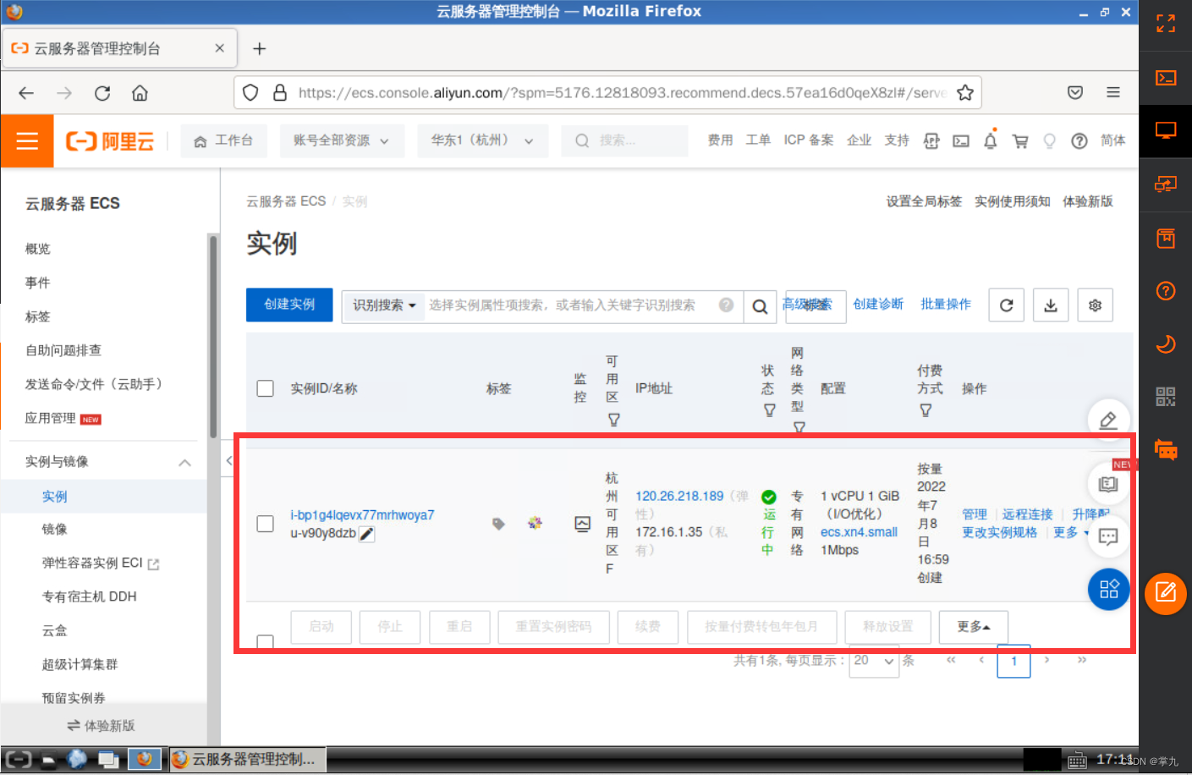Image resolution: width=1192 pixels, height=775 pixels.
Task: Select all instances header checkbox
Action: (266, 388)
